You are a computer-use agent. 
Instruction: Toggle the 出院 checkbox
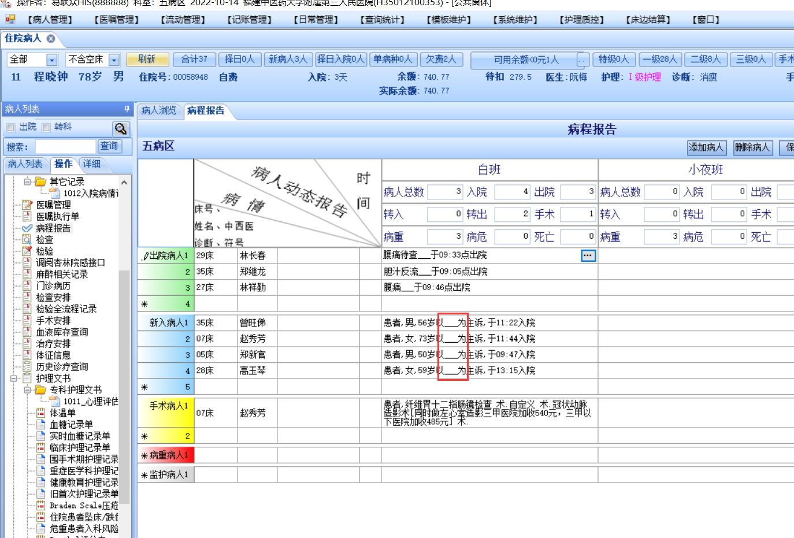pyautogui.click(x=10, y=127)
